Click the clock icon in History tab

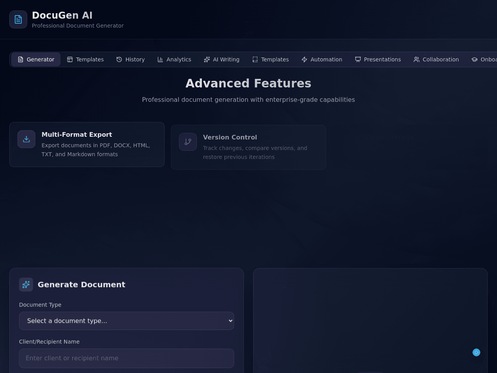coord(119,59)
